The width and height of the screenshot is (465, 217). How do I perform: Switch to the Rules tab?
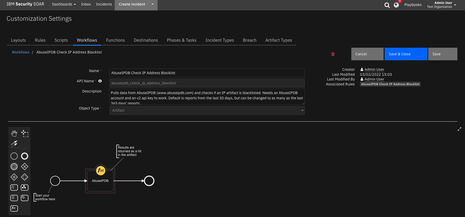click(40, 40)
